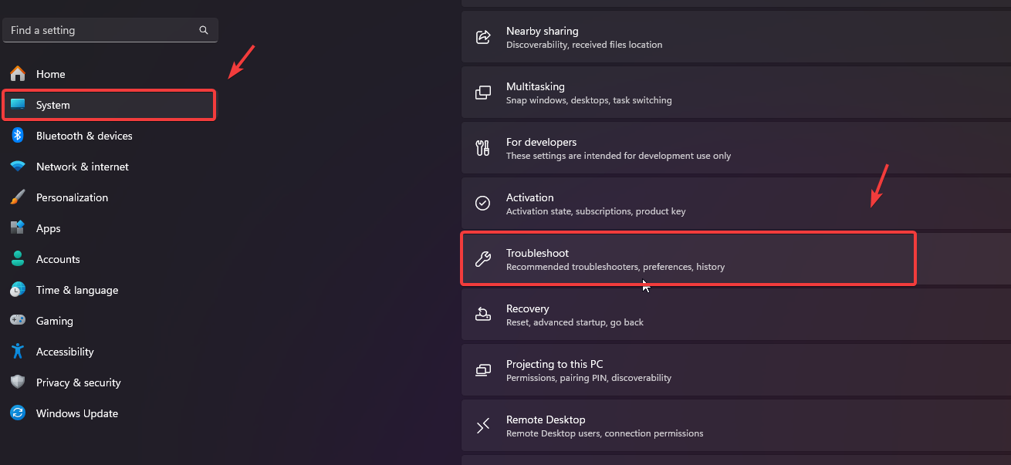Open the Home settings page
Image resolution: width=1011 pixels, height=465 pixels.
click(x=50, y=74)
